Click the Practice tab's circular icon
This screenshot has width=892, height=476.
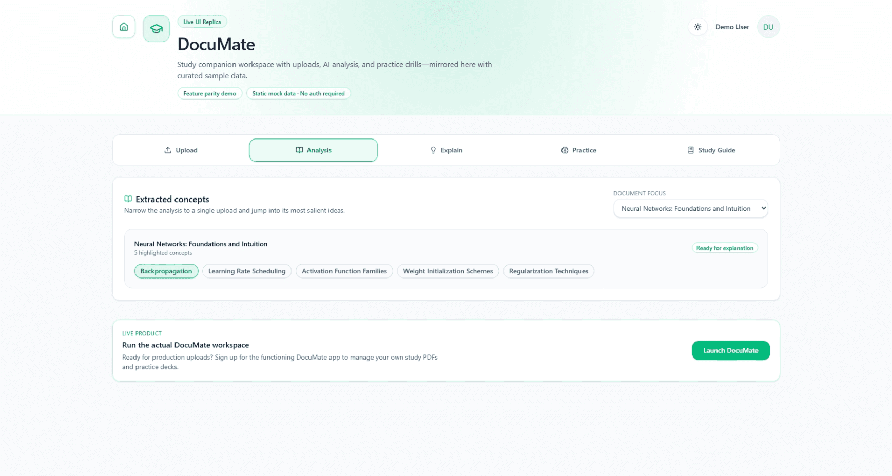pyautogui.click(x=565, y=150)
